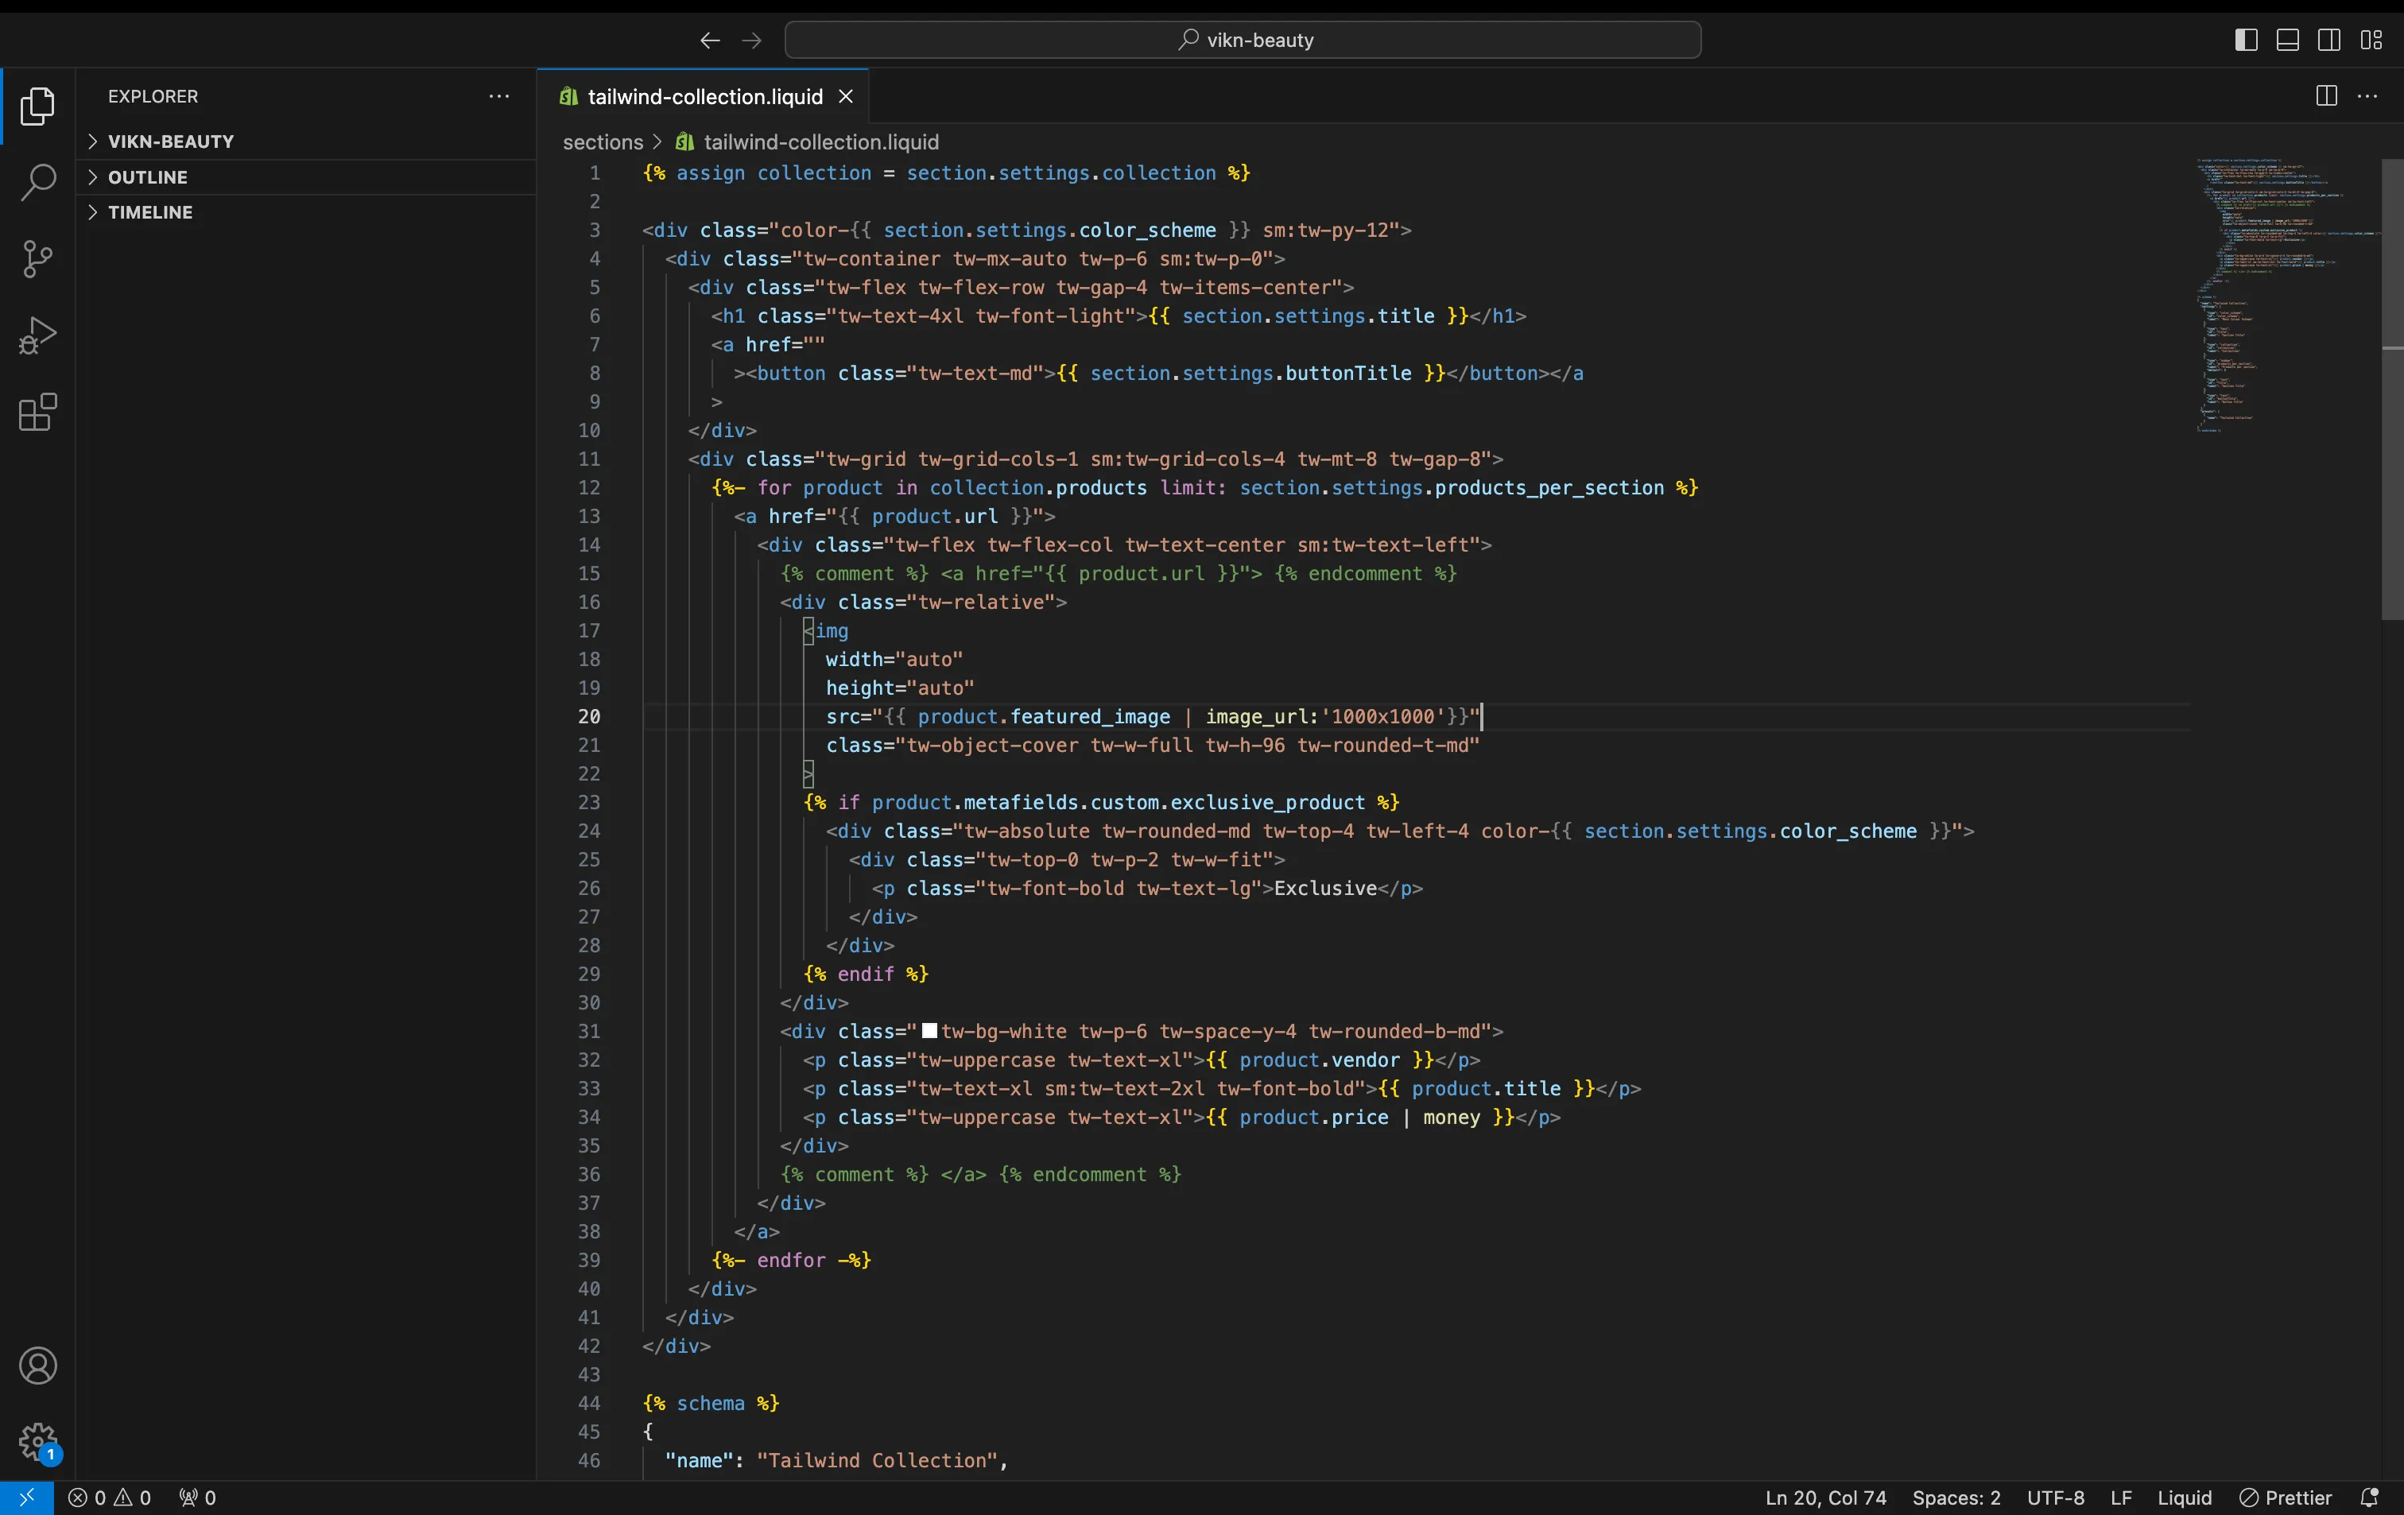Toggle the secondary side bar
Screen dimensions: 2404x1515
2330,40
